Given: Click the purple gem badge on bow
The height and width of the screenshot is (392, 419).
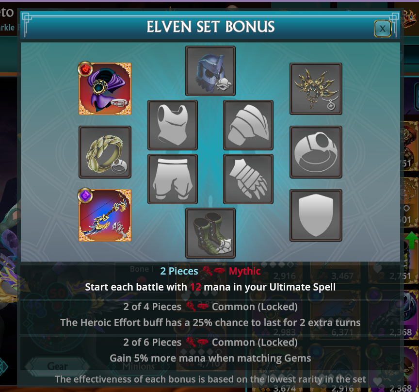Looking at the screenshot, I should (x=85, y=196).
